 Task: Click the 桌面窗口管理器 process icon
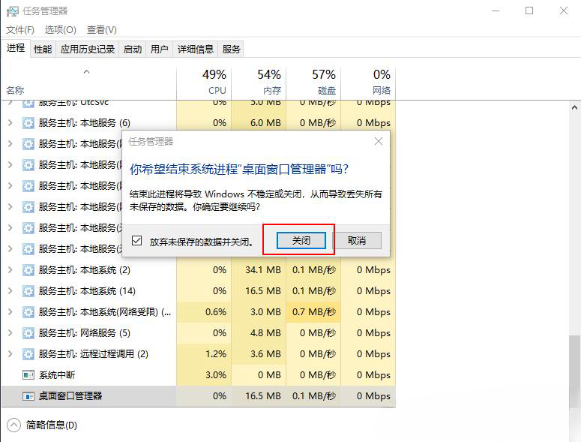(x=28, y=396)
